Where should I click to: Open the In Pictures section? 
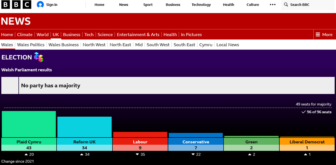[x=191, y=35]
